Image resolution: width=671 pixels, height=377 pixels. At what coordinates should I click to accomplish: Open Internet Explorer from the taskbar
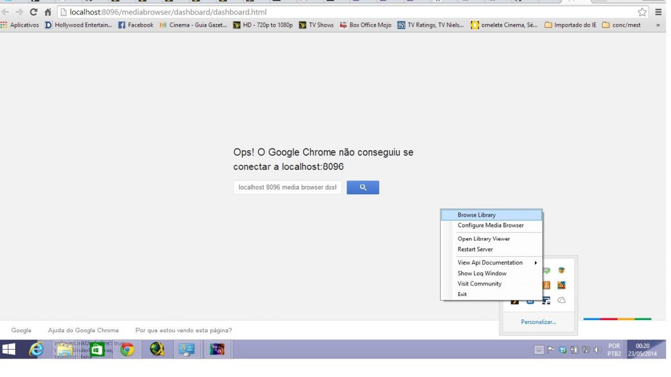[x=36, y=349]
